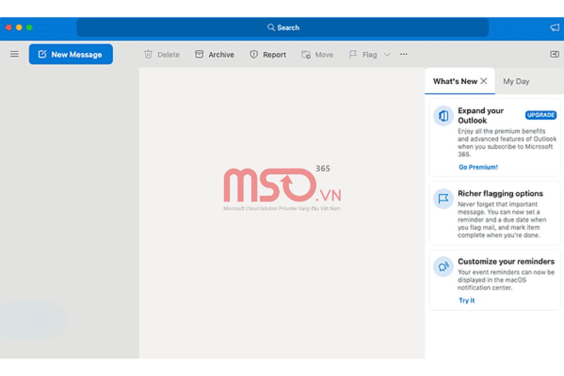
Task: Click the yellow minimize window button
Action: coord(19,27)
